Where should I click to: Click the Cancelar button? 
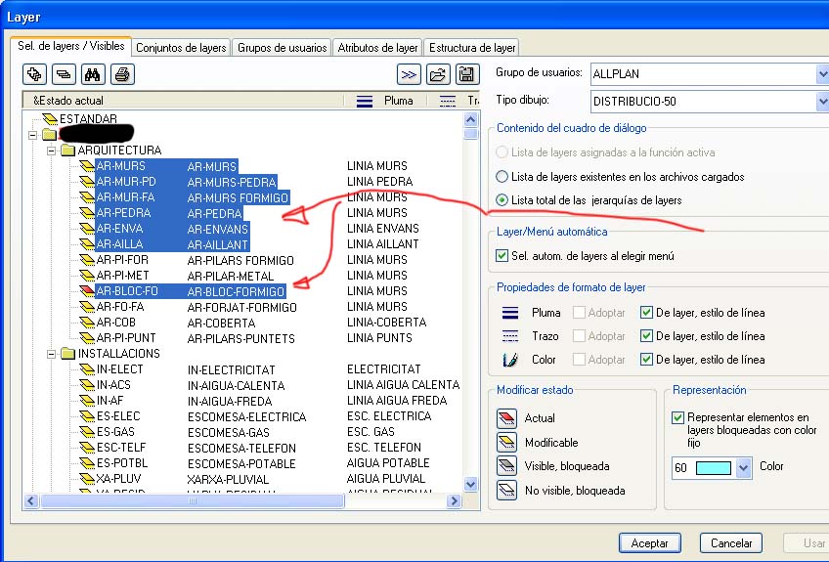[x=730, y=543]
